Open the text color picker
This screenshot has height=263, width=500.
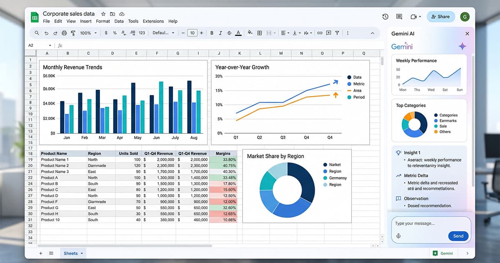tap(238, 33)
